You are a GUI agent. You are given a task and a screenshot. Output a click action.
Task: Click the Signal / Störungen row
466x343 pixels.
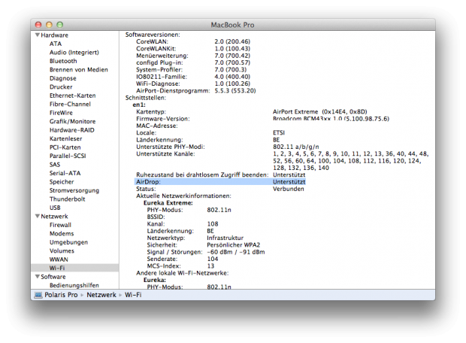pyautogui.click(x=206, y=252)
